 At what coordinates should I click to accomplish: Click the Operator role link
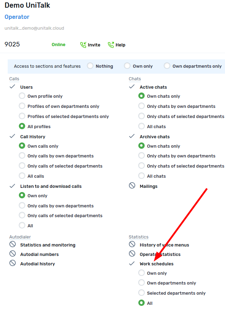[x=17, y=17]
